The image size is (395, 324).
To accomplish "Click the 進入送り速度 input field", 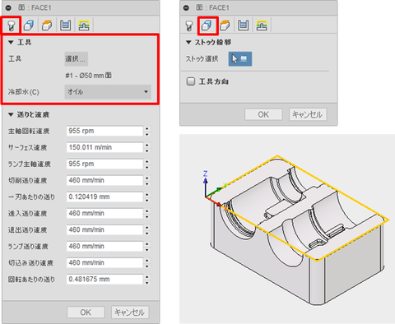I will [105, 213].
